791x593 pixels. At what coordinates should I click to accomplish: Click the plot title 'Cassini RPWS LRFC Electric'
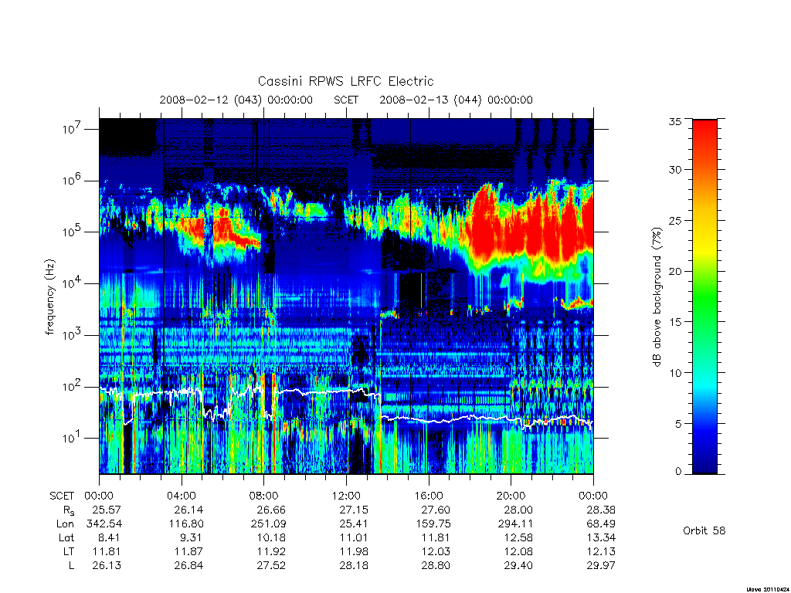click(x=345, y=81)
